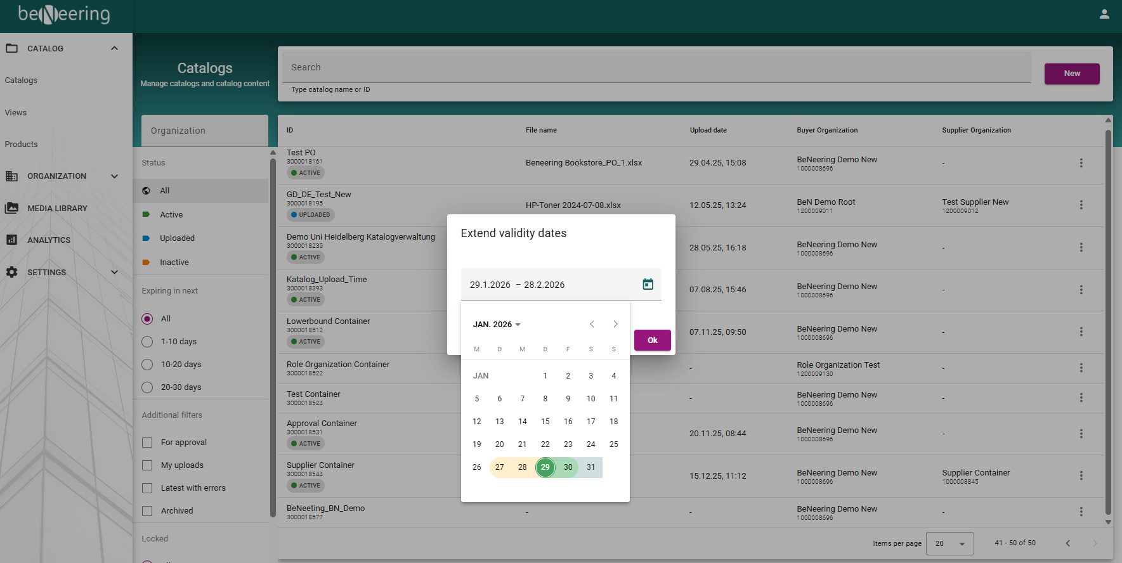
Task: Click the Ok button in dialog
Action: (652, 340)
